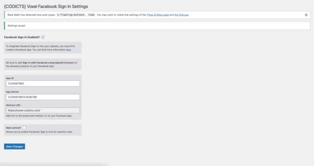Image resolution: width=314 pixels, height=166 pixels.
Task: Click the 'App ID:' label
Action: [10, 78]
